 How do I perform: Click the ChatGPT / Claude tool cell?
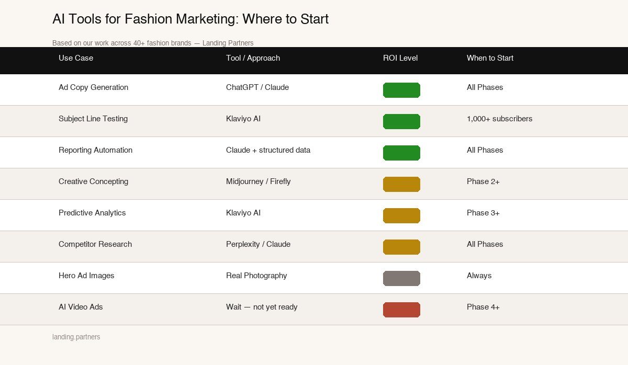coord(257,87)
